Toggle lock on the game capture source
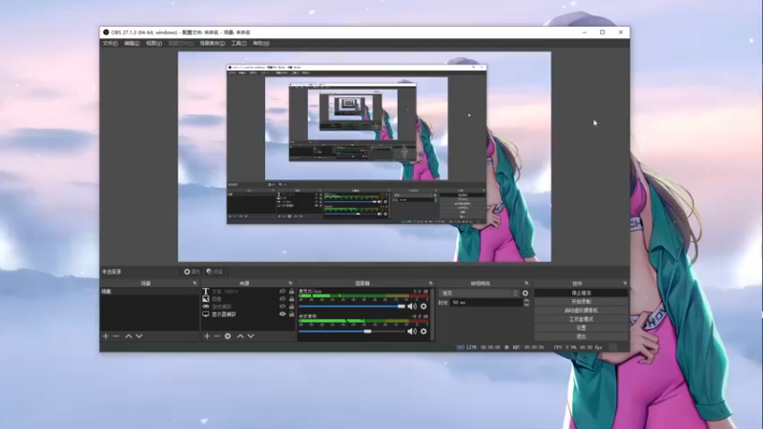This screenshot has height=429, width=763. pos(292,306)
